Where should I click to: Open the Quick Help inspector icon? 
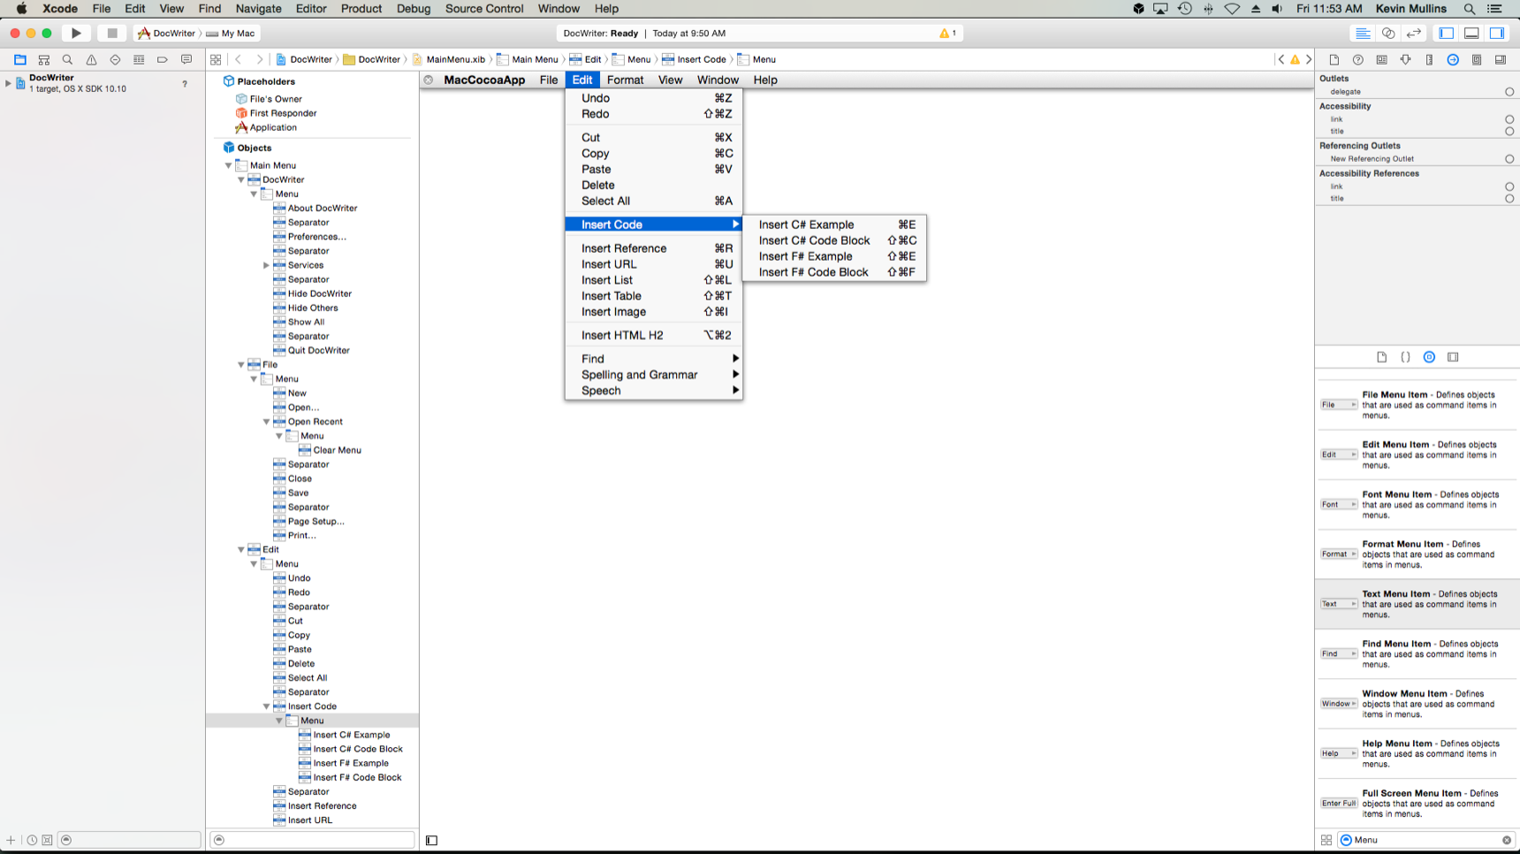(1358, 59)
